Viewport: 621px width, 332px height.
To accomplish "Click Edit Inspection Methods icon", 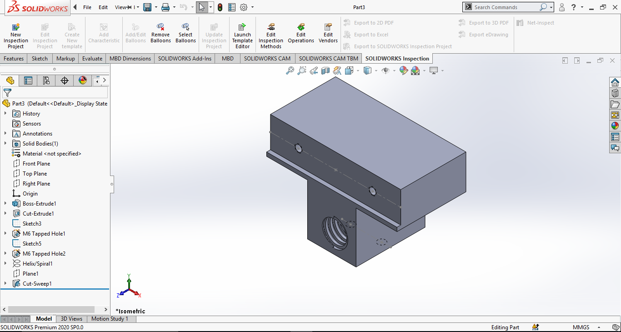I will (271, 28).
